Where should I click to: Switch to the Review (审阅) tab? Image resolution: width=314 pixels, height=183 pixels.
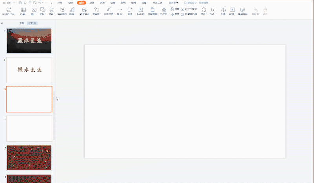click(133, 3)
